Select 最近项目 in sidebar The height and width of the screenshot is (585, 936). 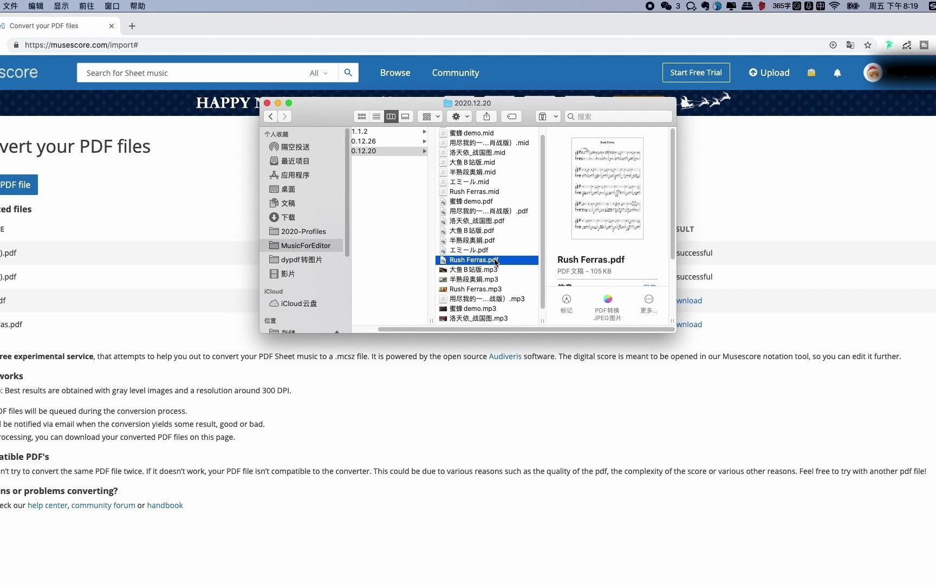tap(295, 161)
